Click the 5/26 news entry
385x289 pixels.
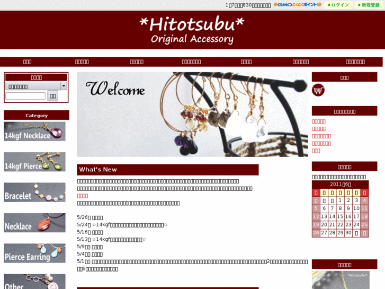click(x=90, y=217)
